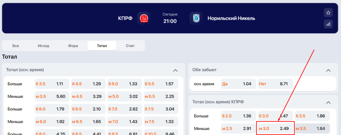Image resolution: width=341 pixels, height=135 pixels.
Task: Bet on б 5.5 at 1.57
Action: [161, 84]
